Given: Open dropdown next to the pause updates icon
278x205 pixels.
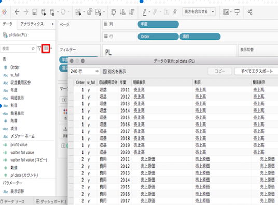Looking at the screenshot, I should click(58, 12).
